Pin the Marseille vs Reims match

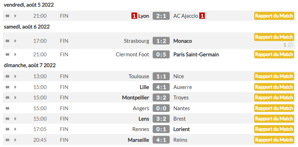tap(7, 140)
